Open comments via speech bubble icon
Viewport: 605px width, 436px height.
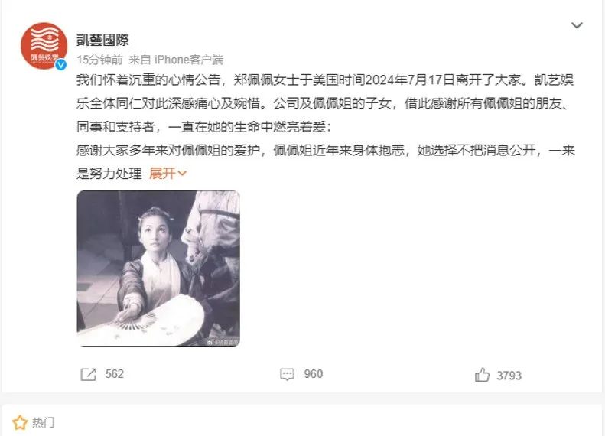pyautogui.click(x=287, y=374)
